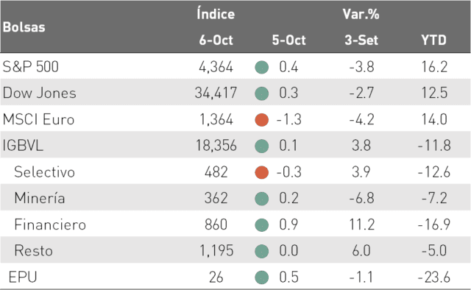471x290 pixels.
Task: Click the YTD column header
Action: pyautogui.click(x=433, y=40)
